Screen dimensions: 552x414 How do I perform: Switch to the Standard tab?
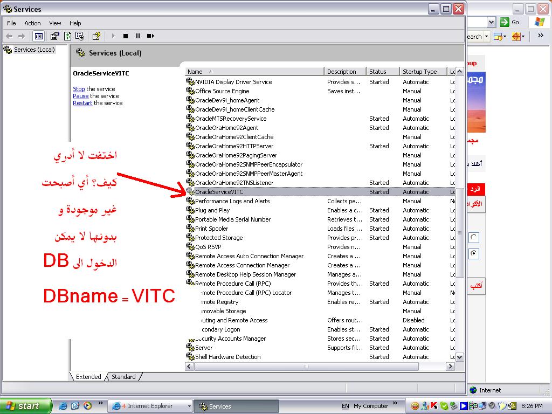pyautogui.click(x=123, y=377)
